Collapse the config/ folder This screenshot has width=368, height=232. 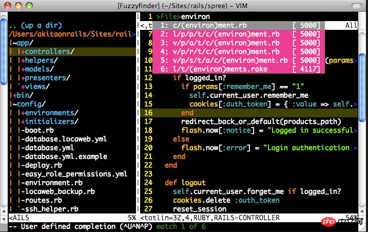[29, 104]
